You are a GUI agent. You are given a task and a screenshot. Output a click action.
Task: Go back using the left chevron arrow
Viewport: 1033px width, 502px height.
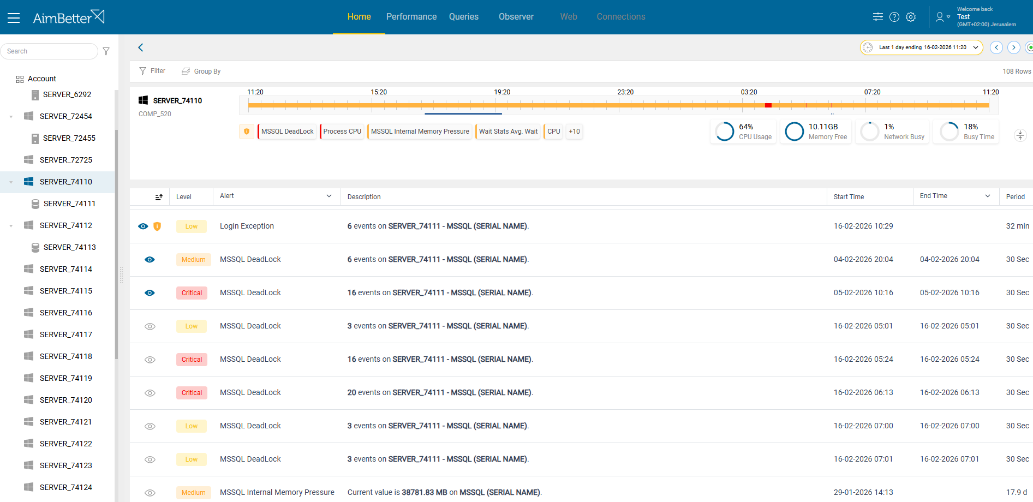pyautogui.click(x=141, y=47)
